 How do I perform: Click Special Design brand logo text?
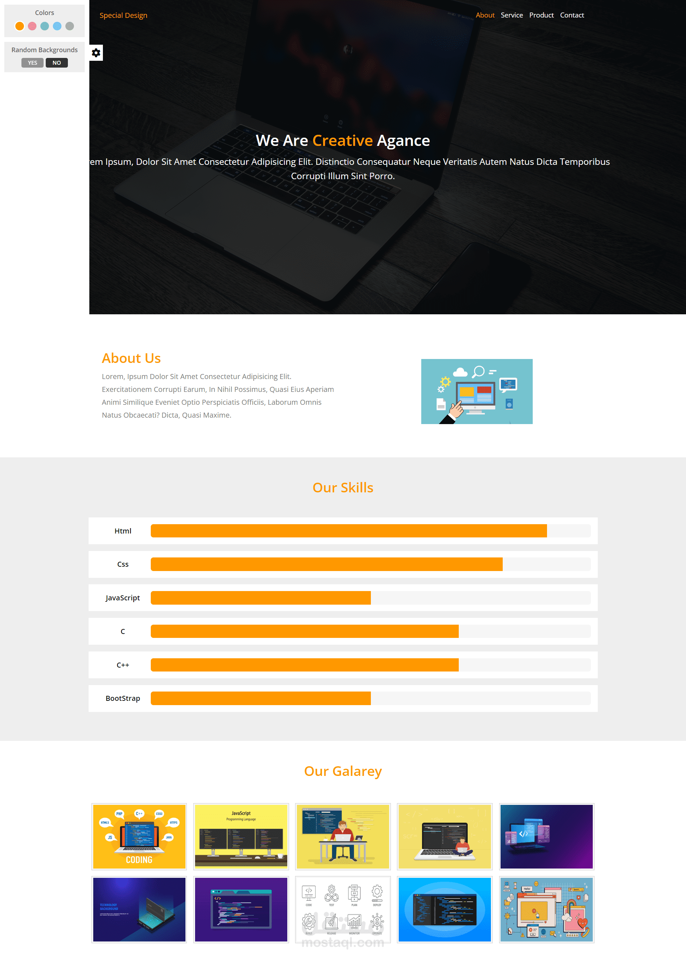click(122, 14)
